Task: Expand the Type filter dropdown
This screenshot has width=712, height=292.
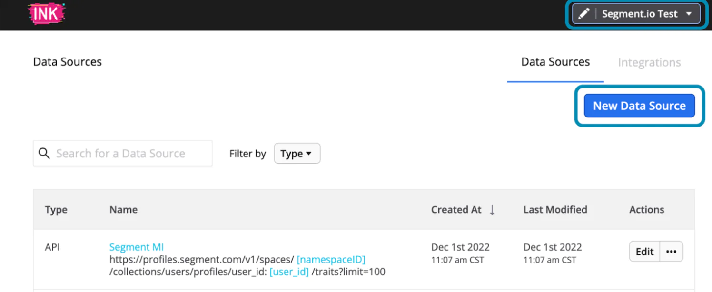Action: (297, 154)
